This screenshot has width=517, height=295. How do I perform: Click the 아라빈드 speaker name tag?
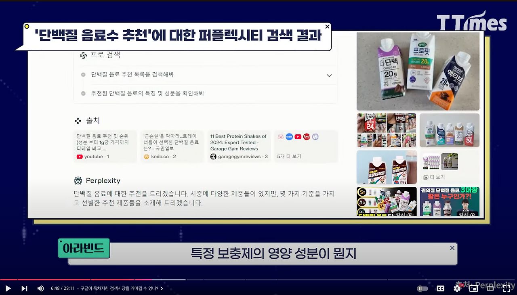84,248
